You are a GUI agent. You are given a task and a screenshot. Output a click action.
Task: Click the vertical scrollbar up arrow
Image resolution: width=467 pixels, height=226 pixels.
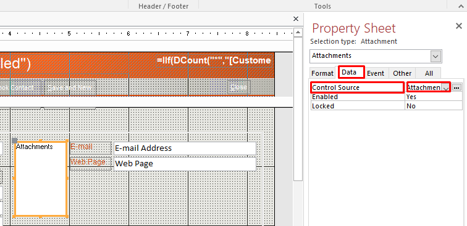point(298,32)
